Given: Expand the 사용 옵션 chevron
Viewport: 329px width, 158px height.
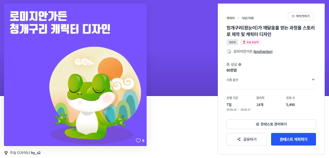Looking at the screenshot, I should pyautogui.click(x=313, y=80).
